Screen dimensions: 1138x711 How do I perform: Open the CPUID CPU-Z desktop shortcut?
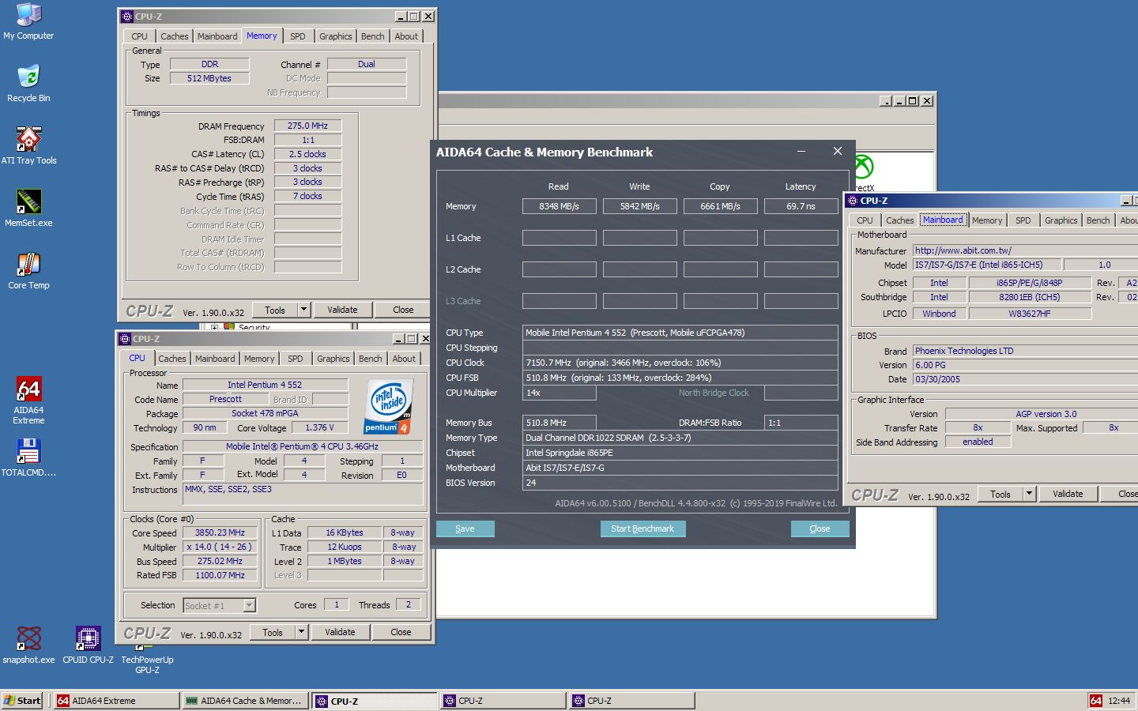pos(88,638)
